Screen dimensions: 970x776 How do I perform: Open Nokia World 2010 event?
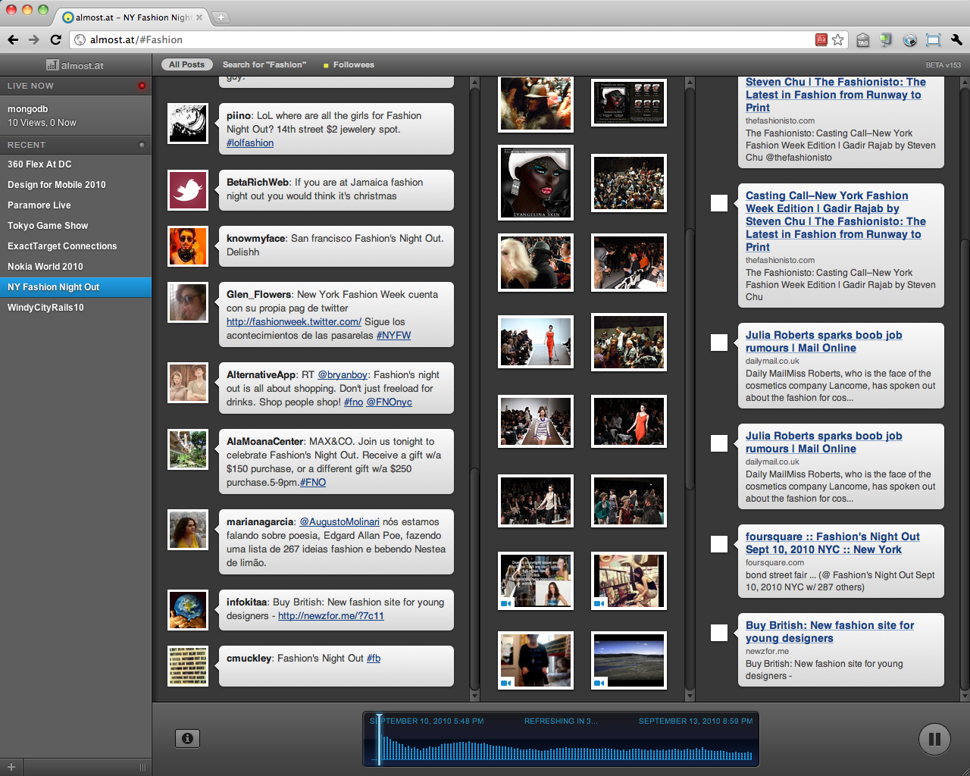pos(76,267)
